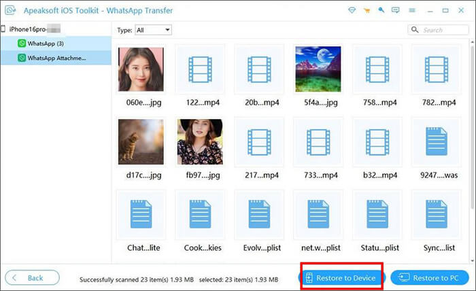Select the Statu...plist document icon
The width and height of the screenshot is (476, 291).
tap(377, 214)
